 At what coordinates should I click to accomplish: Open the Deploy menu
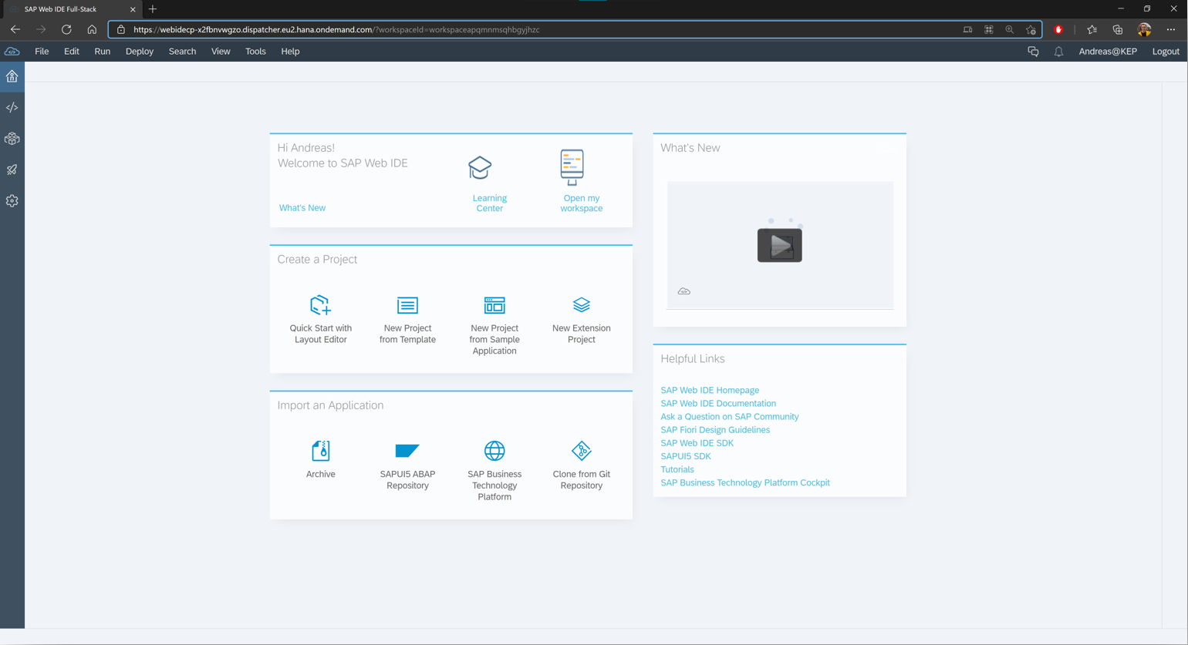(x=139, y=52)
